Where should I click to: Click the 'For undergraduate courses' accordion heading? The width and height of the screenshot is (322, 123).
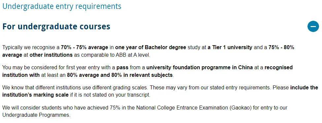tap(56, 27)
